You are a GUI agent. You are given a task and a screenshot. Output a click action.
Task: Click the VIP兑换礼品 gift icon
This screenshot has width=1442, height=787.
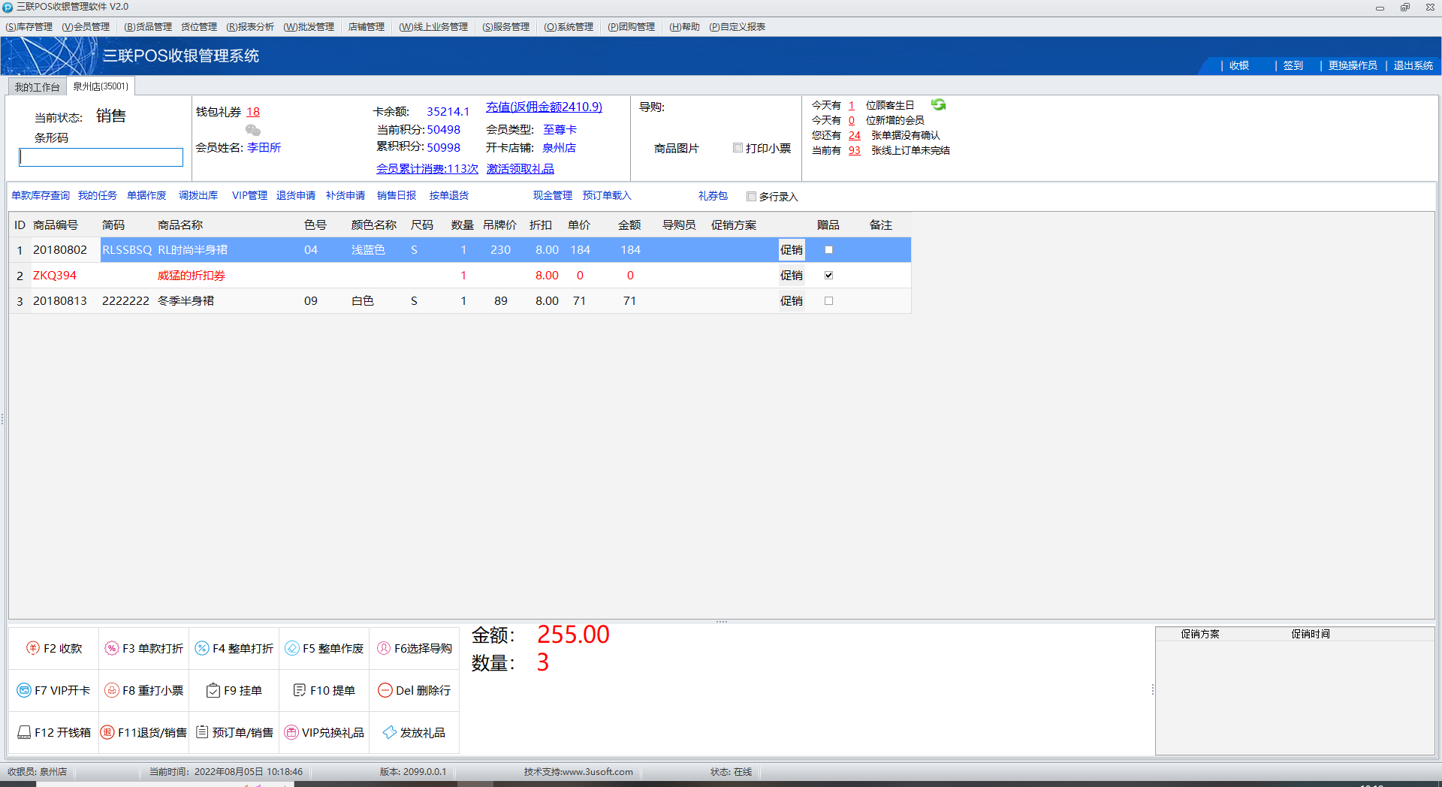pos(291,732)
